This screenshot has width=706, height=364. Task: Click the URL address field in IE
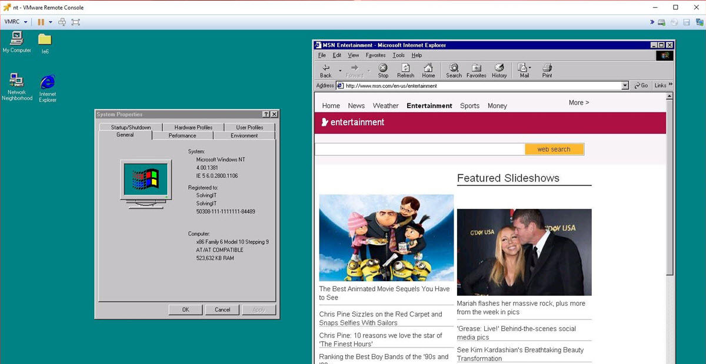(482, 86)
